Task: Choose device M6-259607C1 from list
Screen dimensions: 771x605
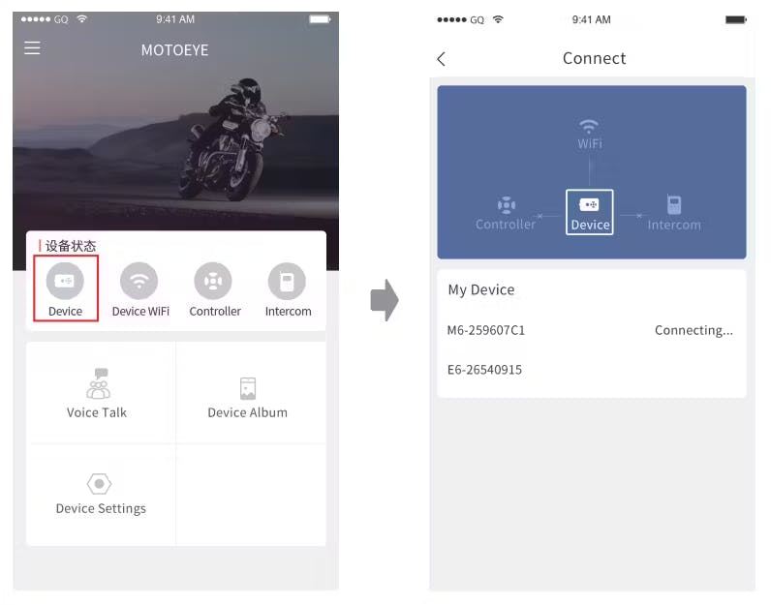Action: coord(486,330)
